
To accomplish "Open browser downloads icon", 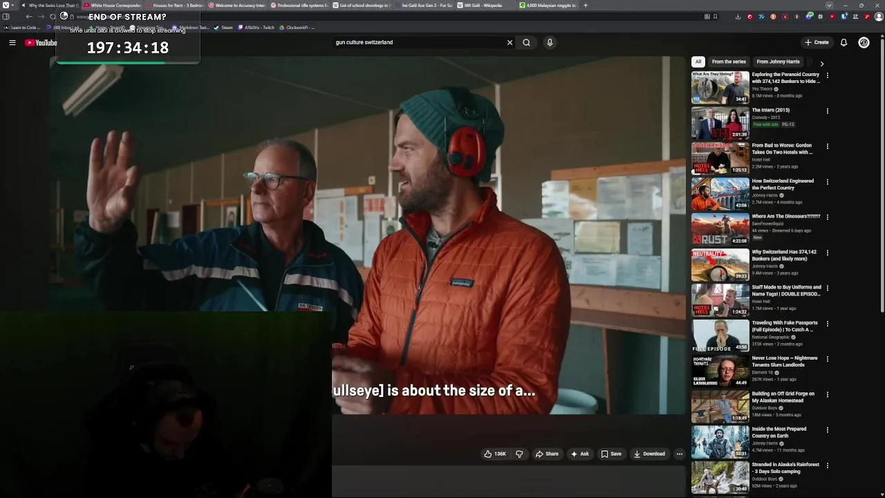I will pyautogui.click(x=738, y=17).
